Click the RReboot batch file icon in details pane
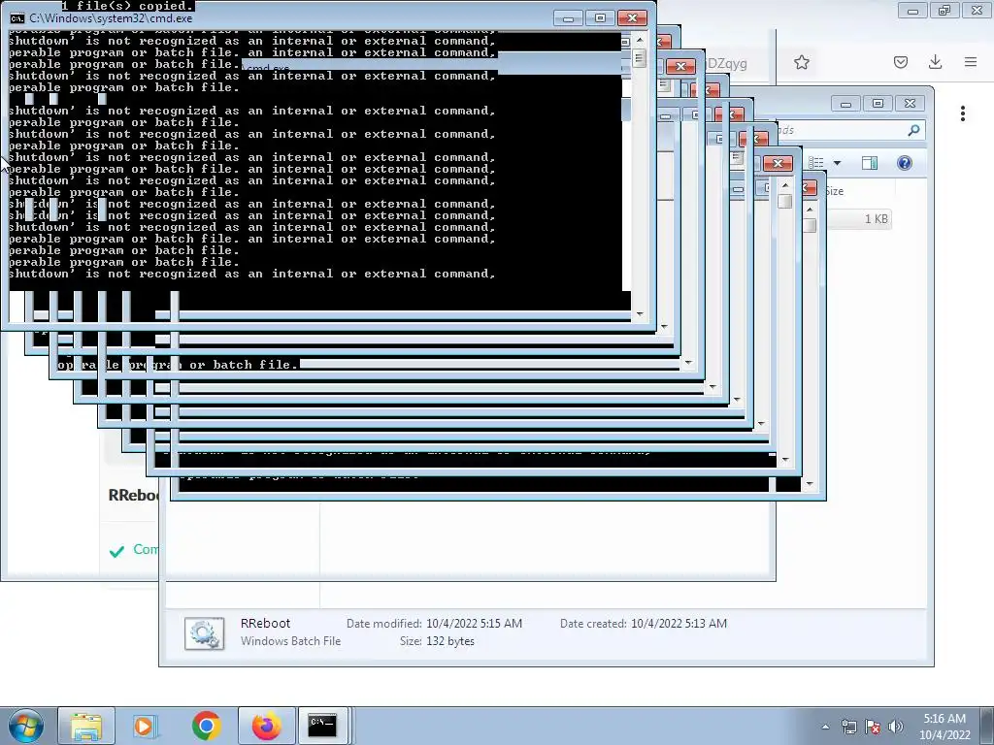 pos(204,632)
